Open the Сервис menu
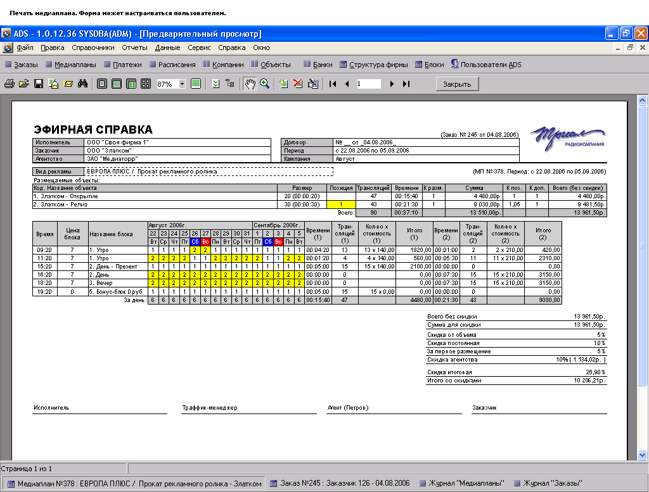Screen dimensions: 649x492 (199, 47)
